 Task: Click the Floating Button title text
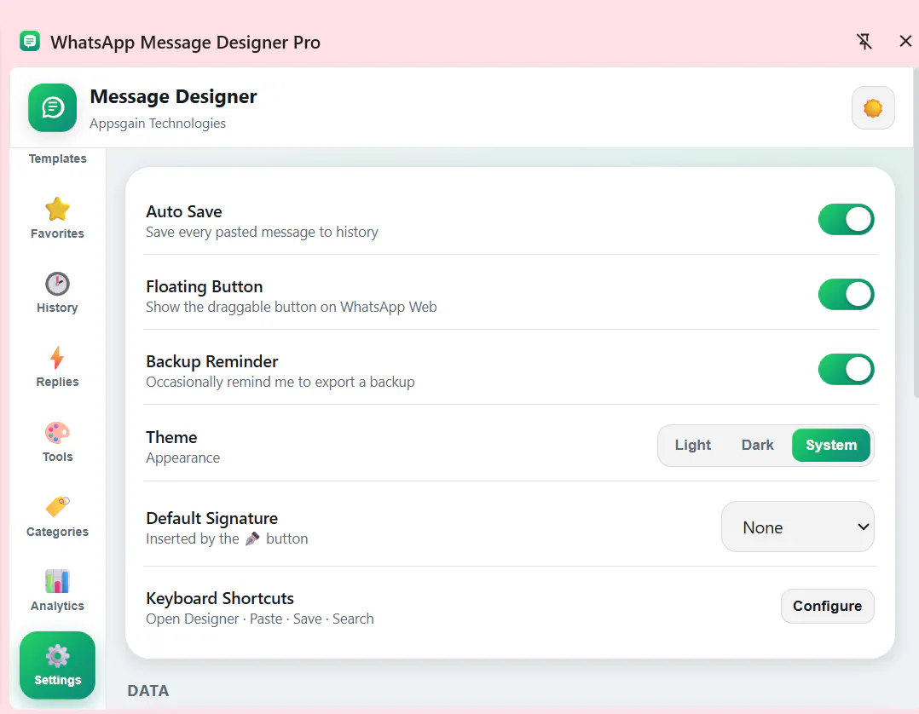point(204,286)
